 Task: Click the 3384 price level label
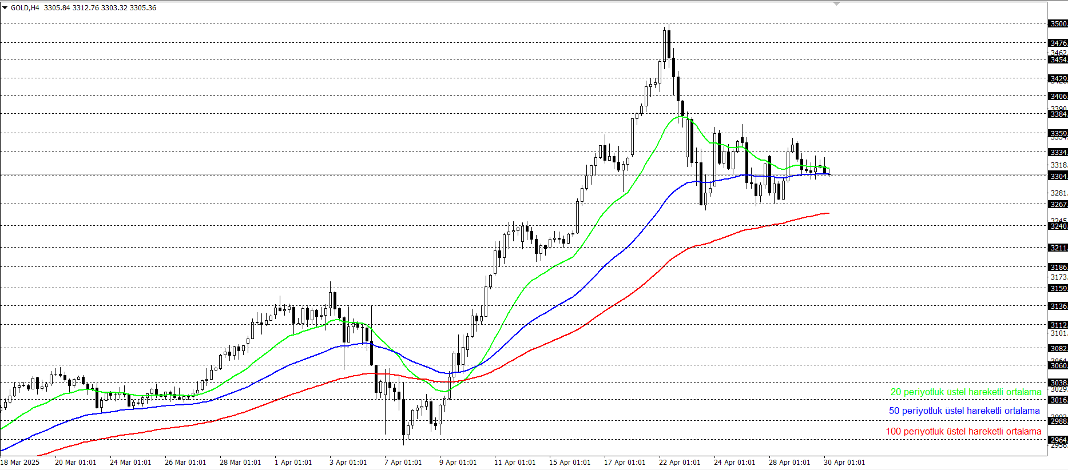(1058, 114)
